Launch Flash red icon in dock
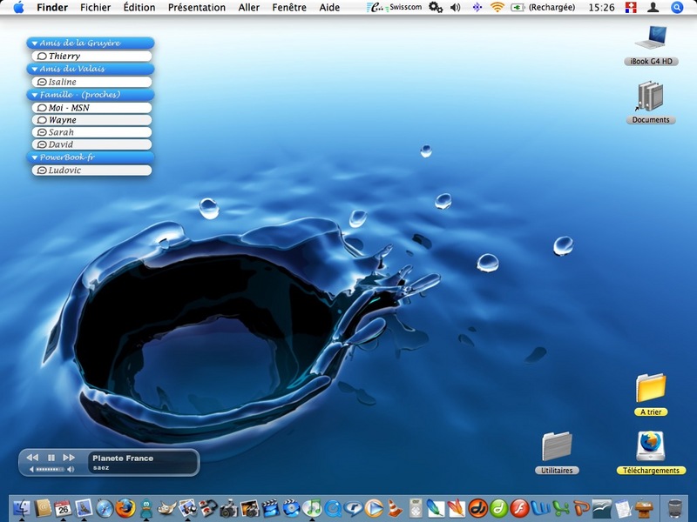 coord(518,508)
